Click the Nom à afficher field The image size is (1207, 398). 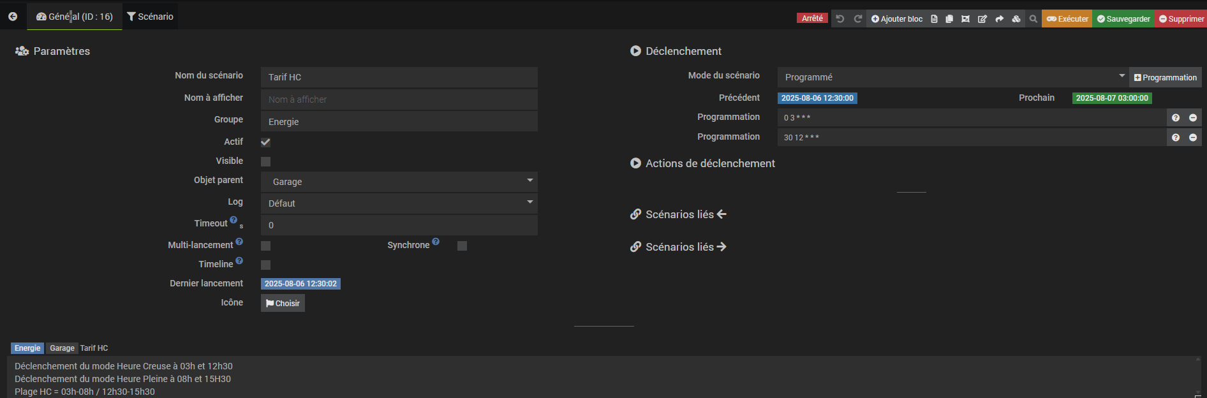(x=399, y=99)
